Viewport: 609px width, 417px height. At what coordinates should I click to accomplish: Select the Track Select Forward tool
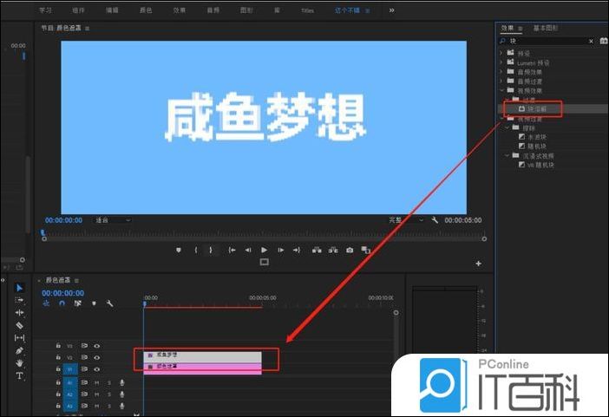[x=19, y=300]
